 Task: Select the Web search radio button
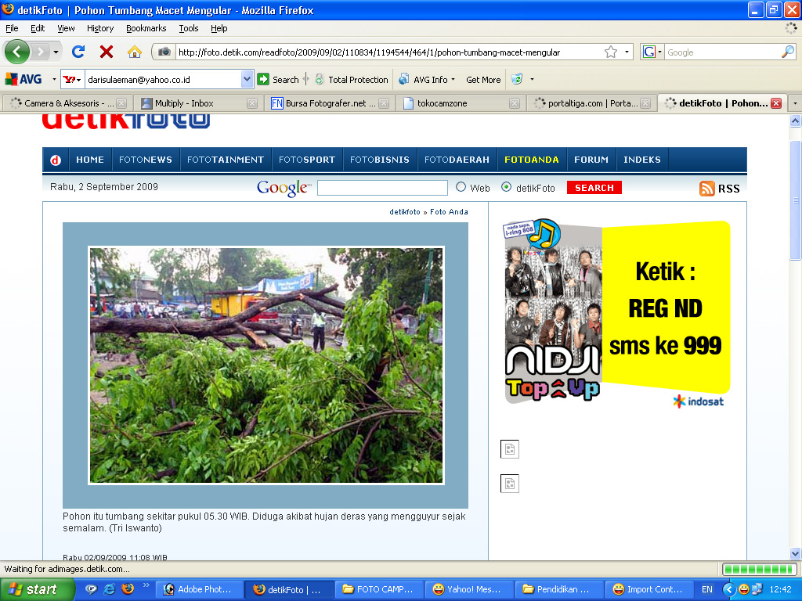[461, 187]
